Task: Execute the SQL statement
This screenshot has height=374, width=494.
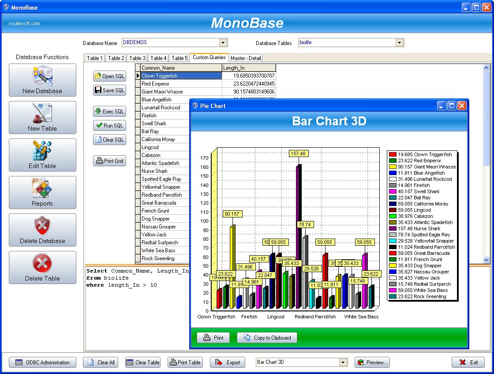Action: [109, 111]
